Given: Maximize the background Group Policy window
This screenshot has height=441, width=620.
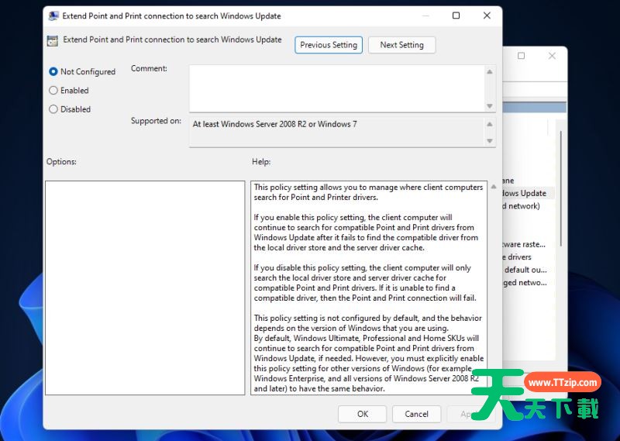Looking at the screenshot, I should (x=521, y=56).
